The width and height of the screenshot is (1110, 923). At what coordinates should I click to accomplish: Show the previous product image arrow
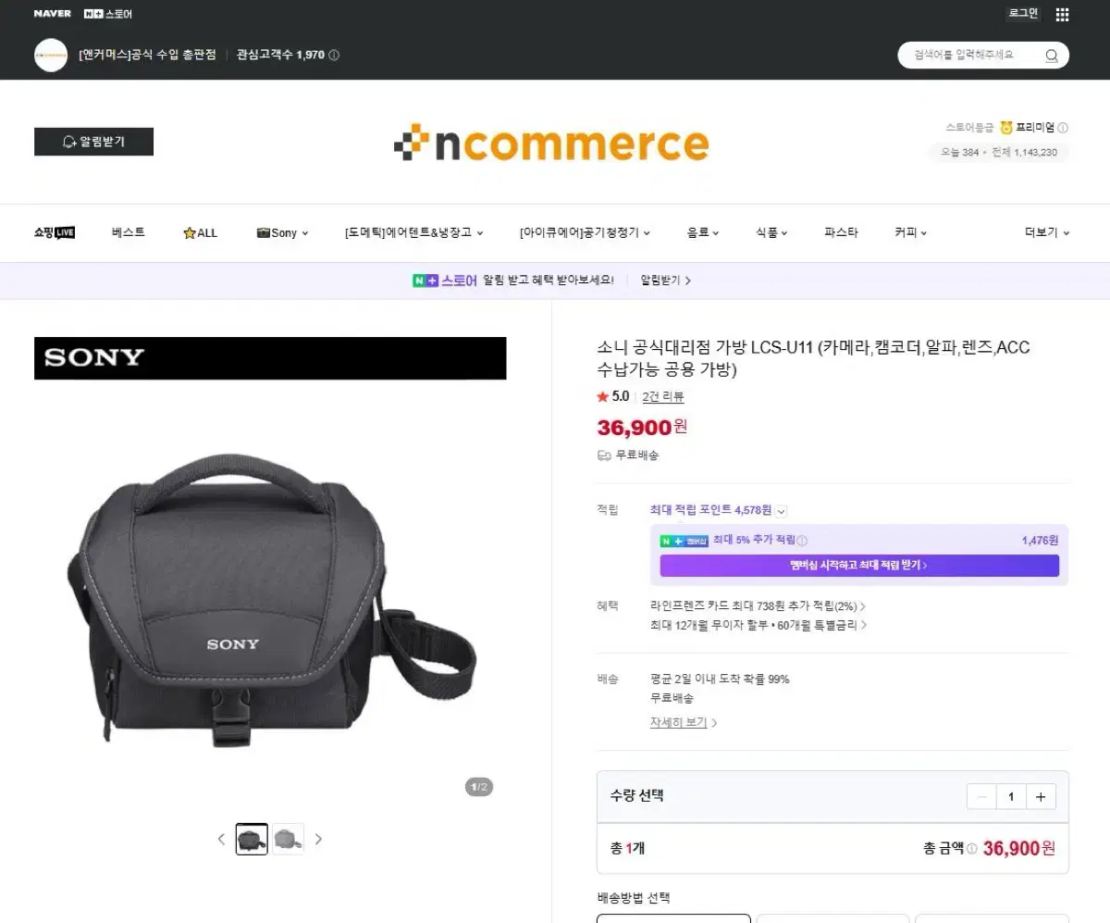221,839
